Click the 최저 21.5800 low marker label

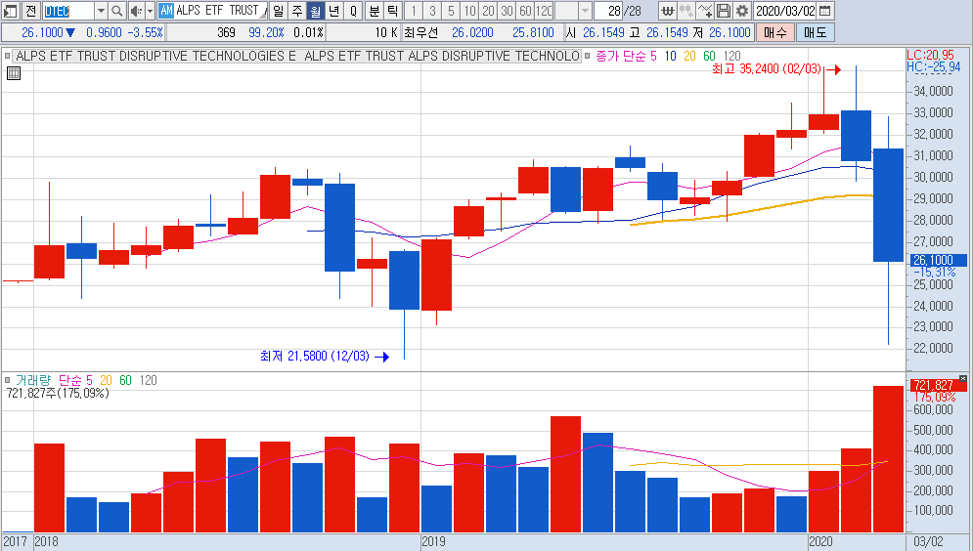pyautogui.click(x=315, y=356)
